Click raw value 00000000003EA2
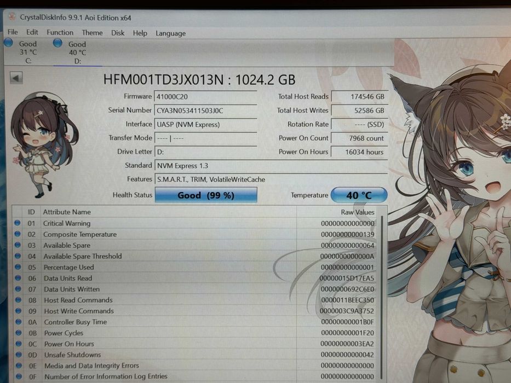Image resolution: width=511 pixels, height=383 pixels. tap(347, 344)
